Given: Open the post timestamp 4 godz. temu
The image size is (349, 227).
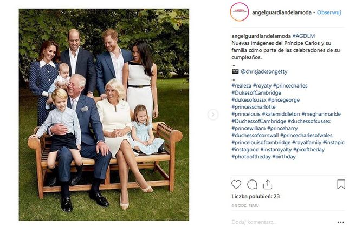Looking at the screenshot, I should coord(245,206).
